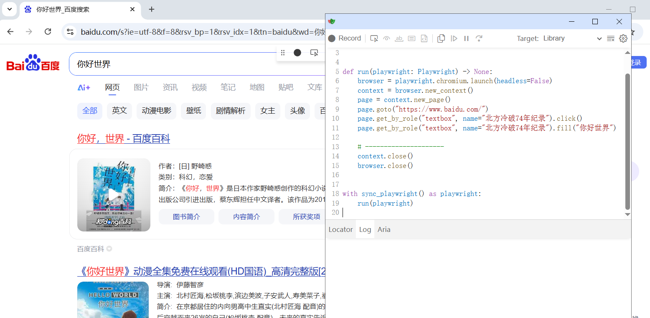Viewport: 650px width, 318px height.
Task: Select the 视频 search tab
Action: point(199,87)
